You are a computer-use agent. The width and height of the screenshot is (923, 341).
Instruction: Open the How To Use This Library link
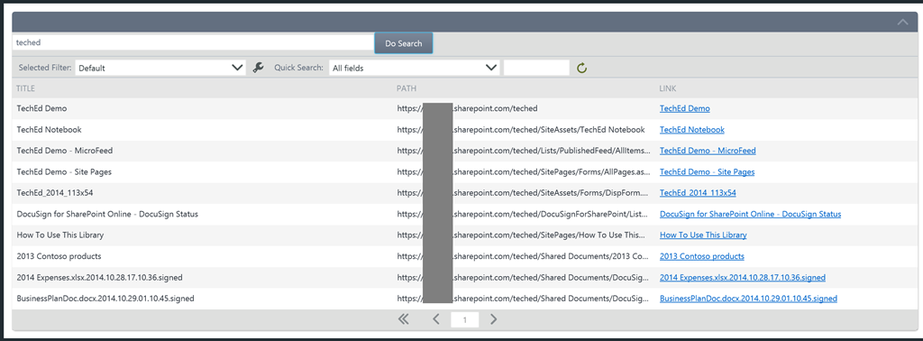click(703, 235)
